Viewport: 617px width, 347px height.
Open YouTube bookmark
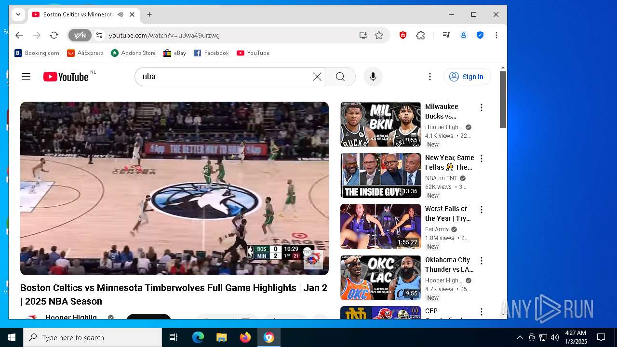point(253,53)
